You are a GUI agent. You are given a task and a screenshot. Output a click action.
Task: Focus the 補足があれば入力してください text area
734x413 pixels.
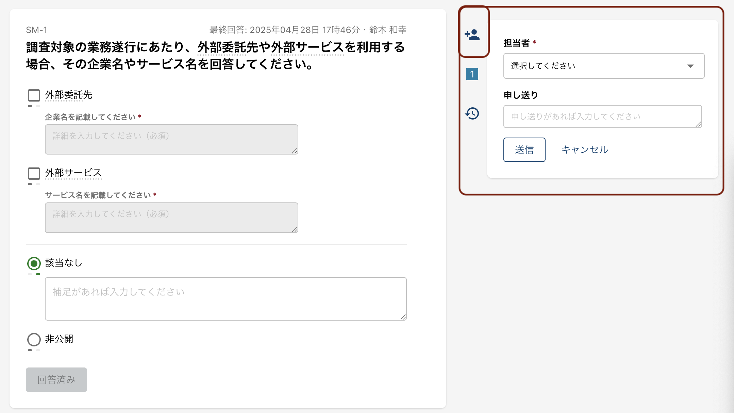click(x=226, y=299)
